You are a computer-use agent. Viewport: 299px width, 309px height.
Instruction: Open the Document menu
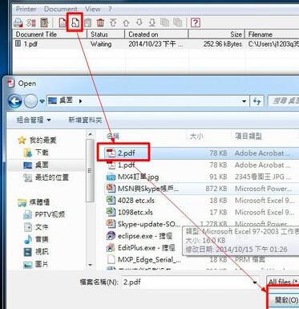point(61,9)
